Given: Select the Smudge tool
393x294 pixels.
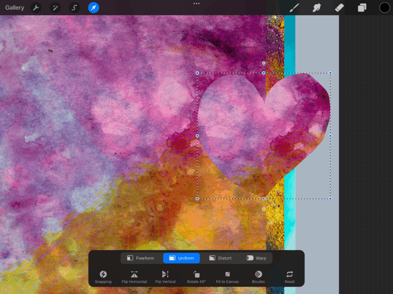Looking at the screenshot, I should click(317, 8).
